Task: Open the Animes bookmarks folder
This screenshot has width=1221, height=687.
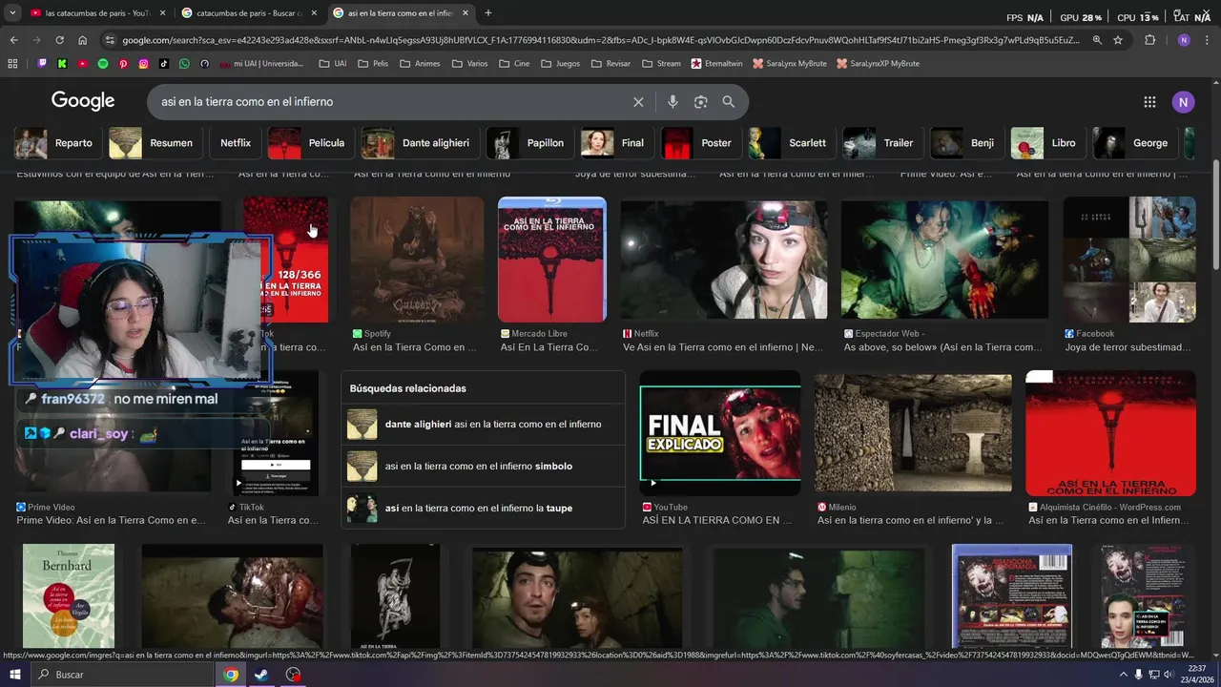Action: pyautogui.click(x=420, y=64)
